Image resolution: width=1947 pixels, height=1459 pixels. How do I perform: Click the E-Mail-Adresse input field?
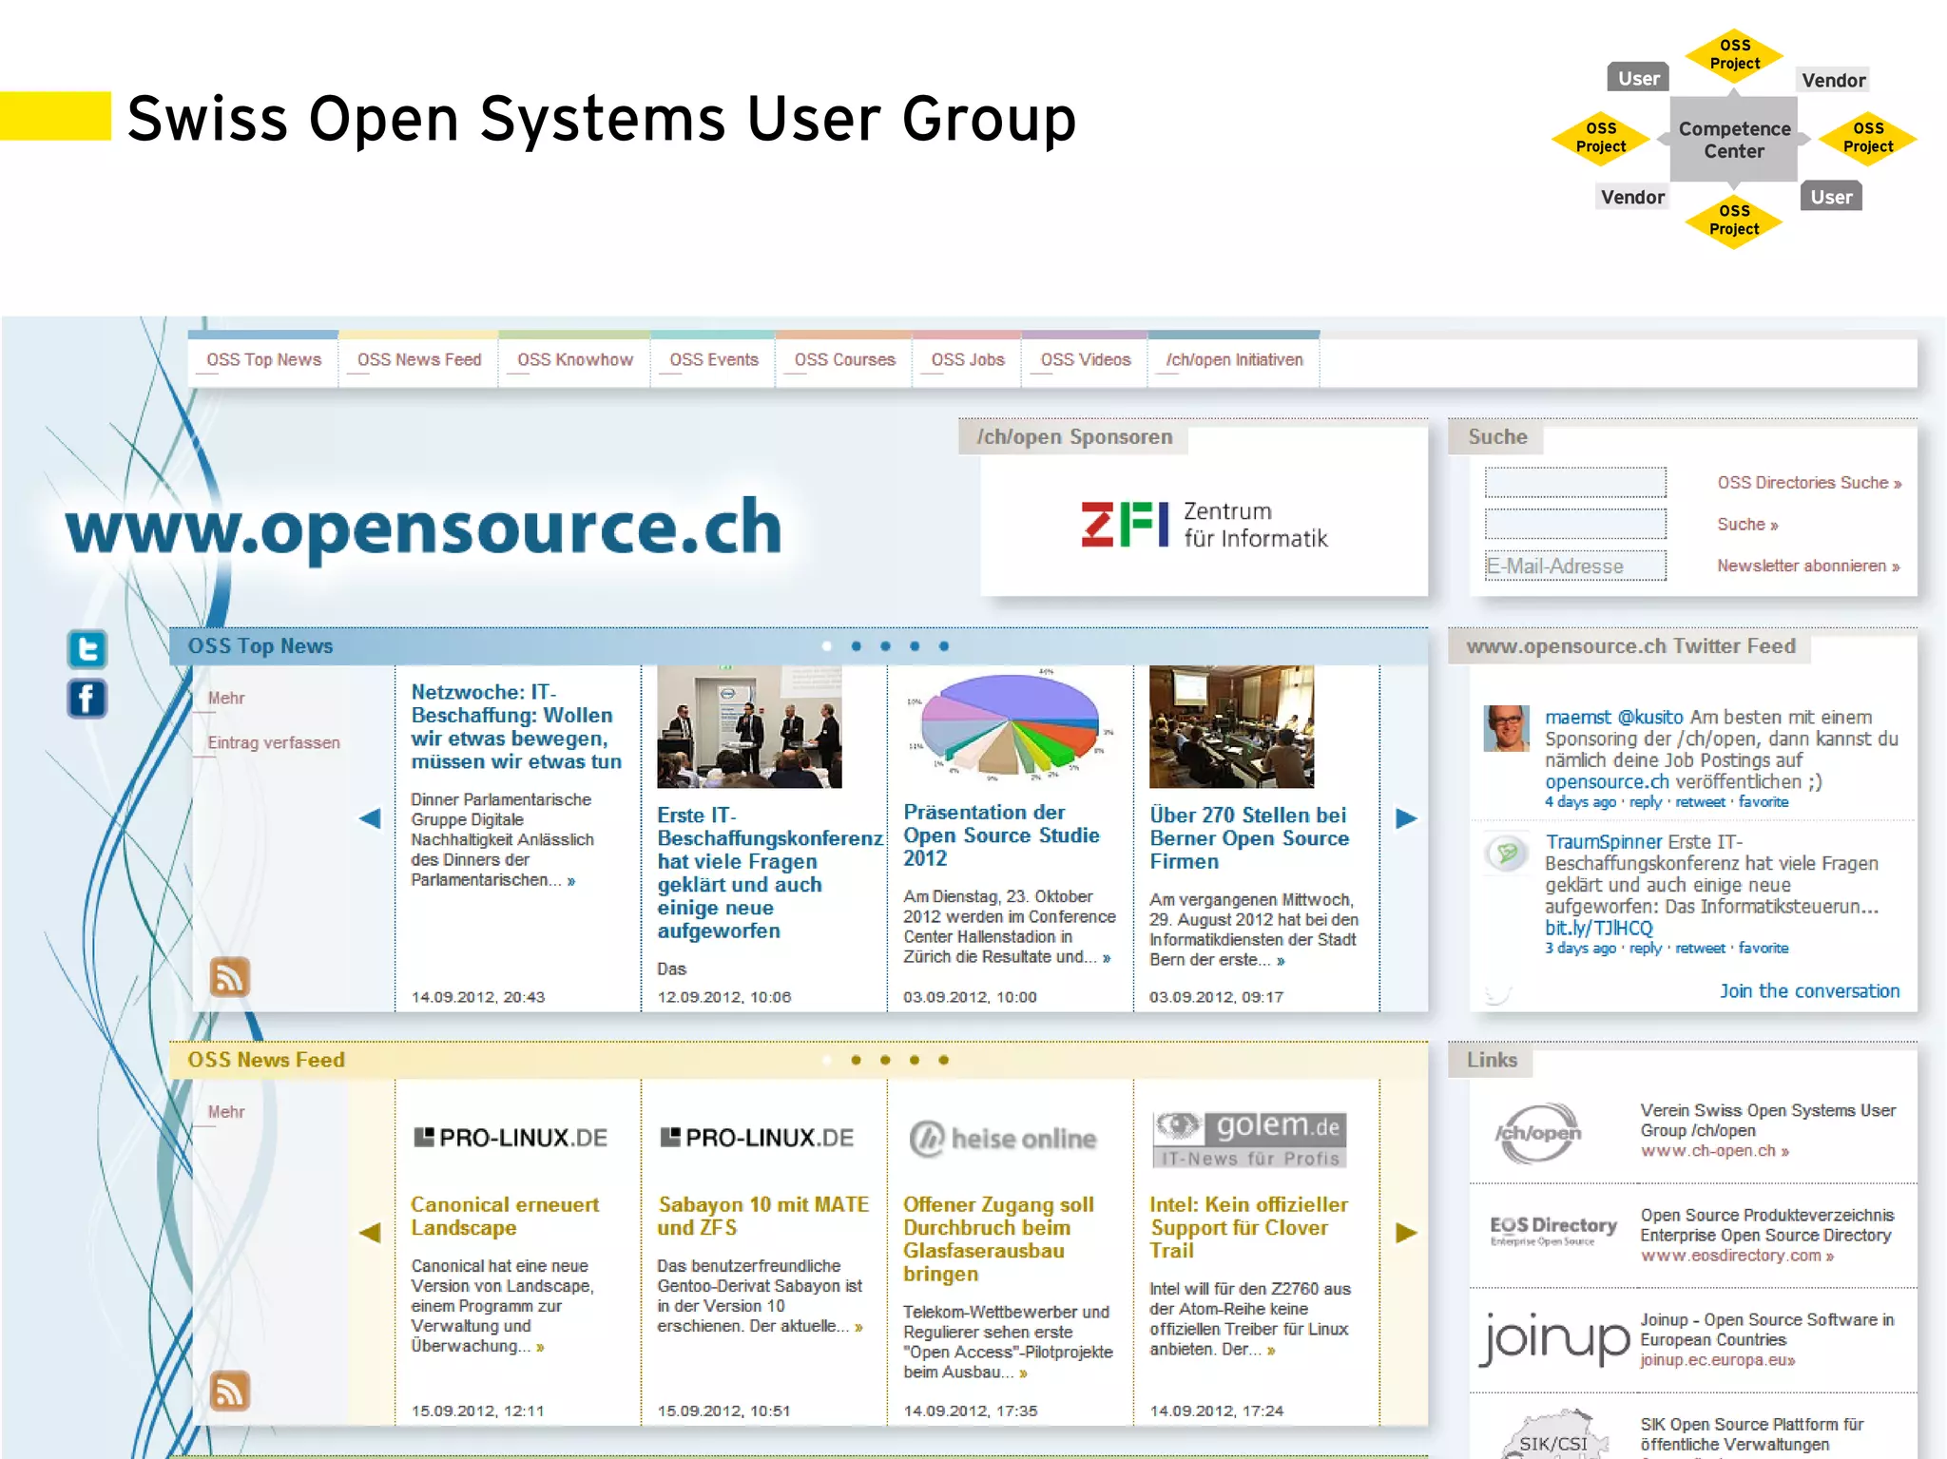pos(1575,566)
